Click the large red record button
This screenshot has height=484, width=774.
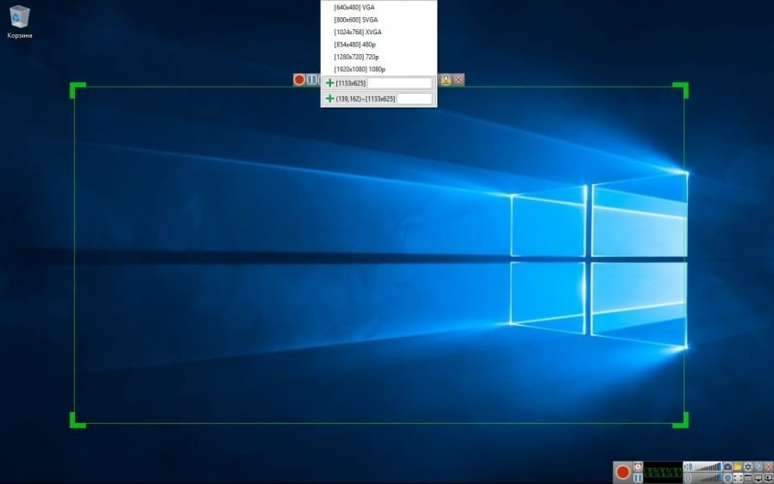[x=623, y=472]
